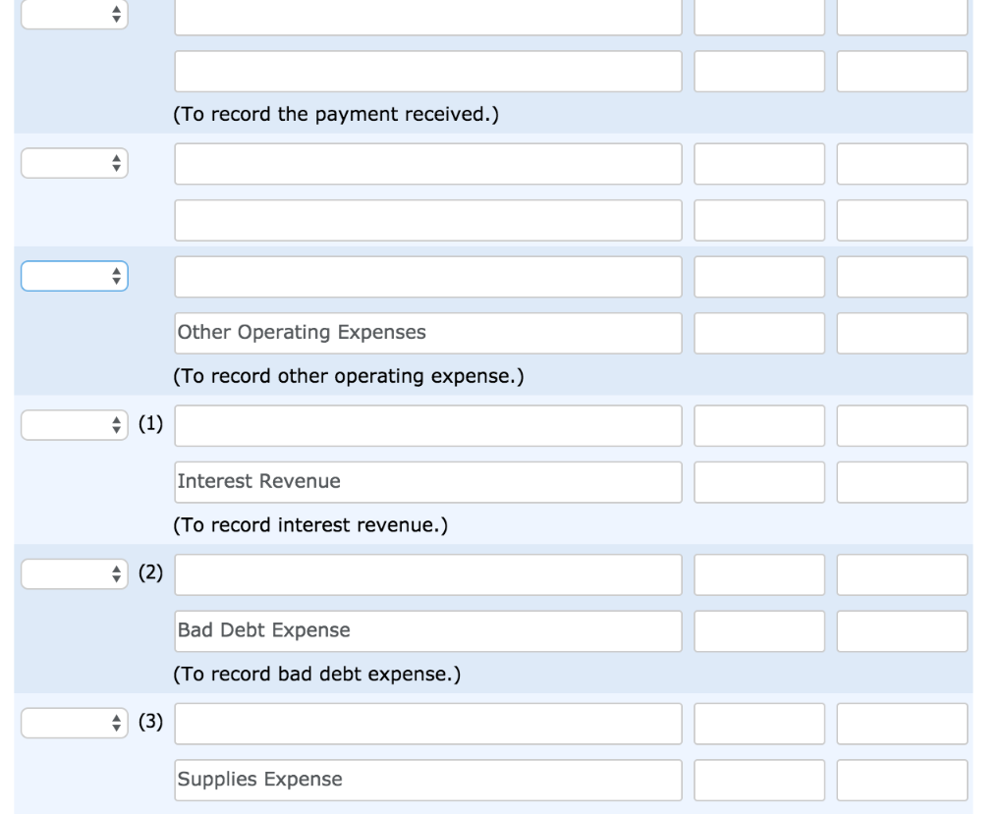The width and height of the screenshot is (1006, 814).
Task: Click the debit field beside Other Operating Expenses
Action: pos(758,332)
